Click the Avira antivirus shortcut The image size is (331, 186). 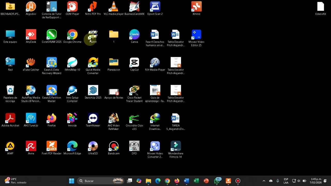31,146
